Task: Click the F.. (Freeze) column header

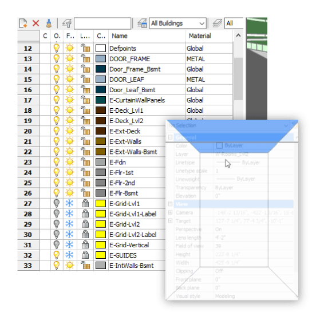Action: (x=70, y=36)
